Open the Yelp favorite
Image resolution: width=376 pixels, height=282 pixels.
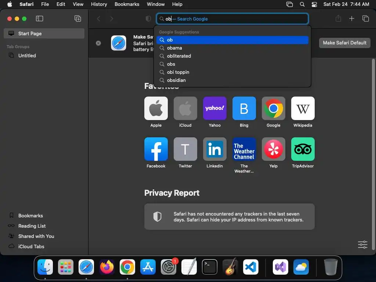(273, 149)
